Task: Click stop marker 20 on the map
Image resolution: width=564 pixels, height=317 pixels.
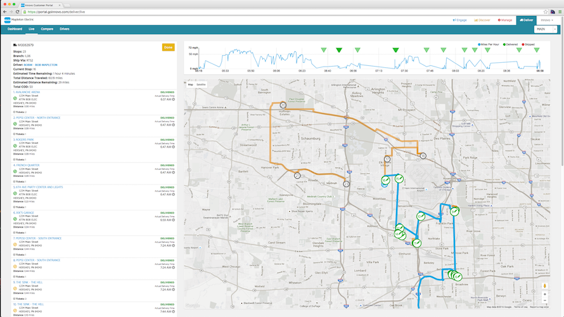Action: [283, 105]
